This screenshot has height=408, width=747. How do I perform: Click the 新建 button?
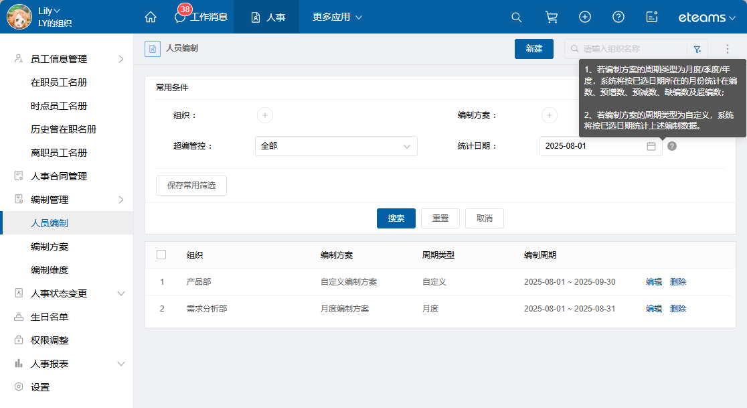(x=534, y=49)
